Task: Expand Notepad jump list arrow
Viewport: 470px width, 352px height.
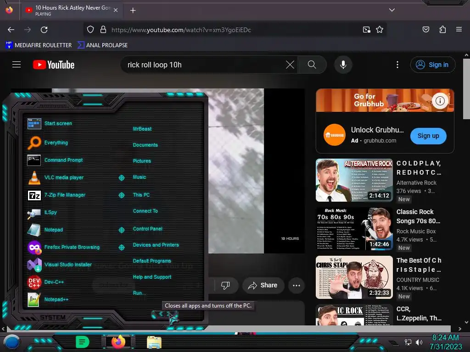Action: point(121,230)
